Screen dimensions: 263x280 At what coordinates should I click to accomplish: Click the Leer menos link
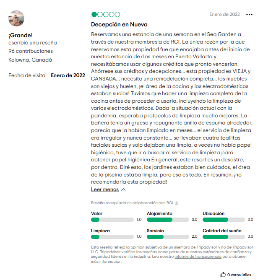point(105,189)
